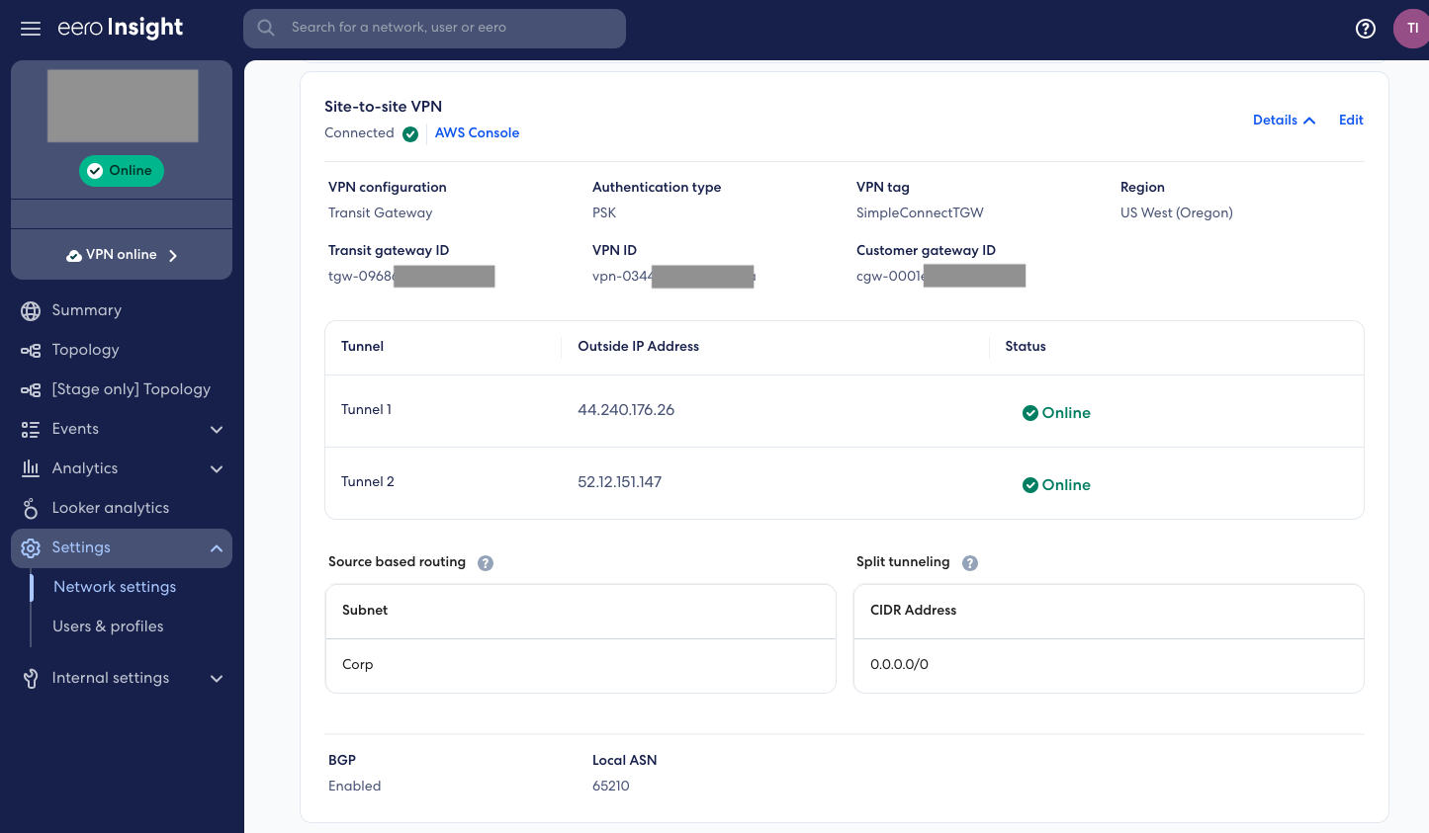Open the Topology network icon

pos(30,349)
